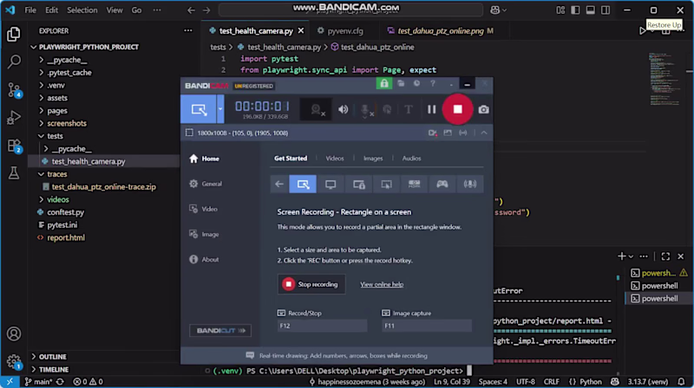Open the Testing flask view

(x=14, y=173)
